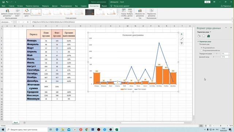Image resolution: width=234 pixels, height=132 pixels.
Task: Open the chart Format ribbon tab
Action: (x=104, y=6)
